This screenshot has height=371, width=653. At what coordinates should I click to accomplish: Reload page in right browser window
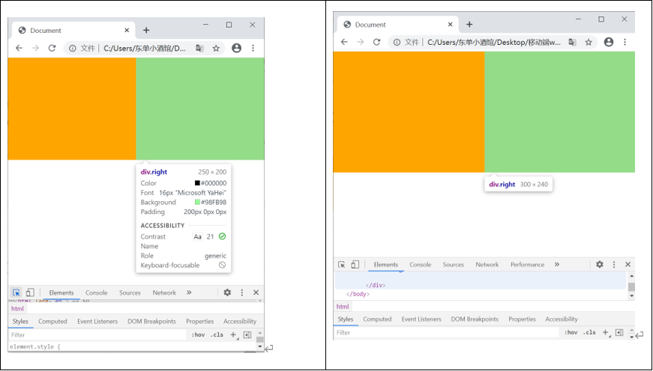(x=376, y=42)
